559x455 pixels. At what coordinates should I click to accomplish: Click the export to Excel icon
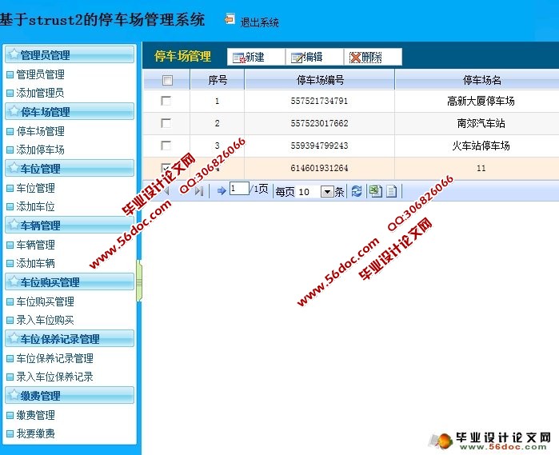click(x=375, y=191)
